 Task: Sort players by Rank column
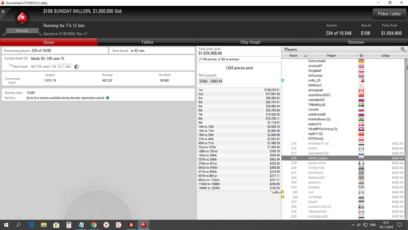point(294,55)
